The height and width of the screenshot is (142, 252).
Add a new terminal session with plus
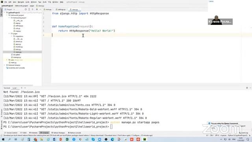pyautogui.click(x=22, y=88)
